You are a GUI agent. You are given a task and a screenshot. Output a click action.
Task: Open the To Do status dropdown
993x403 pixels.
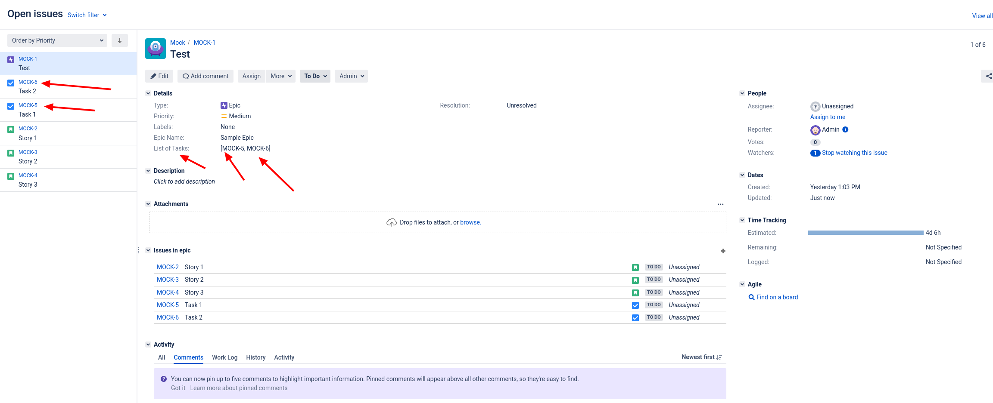(x=314, y=76)
